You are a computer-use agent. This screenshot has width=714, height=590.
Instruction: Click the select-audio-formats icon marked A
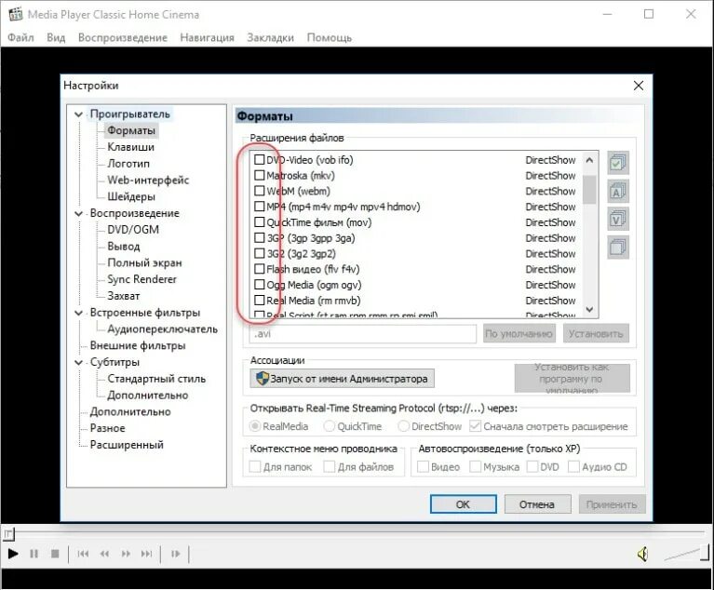tap(618, 191)
